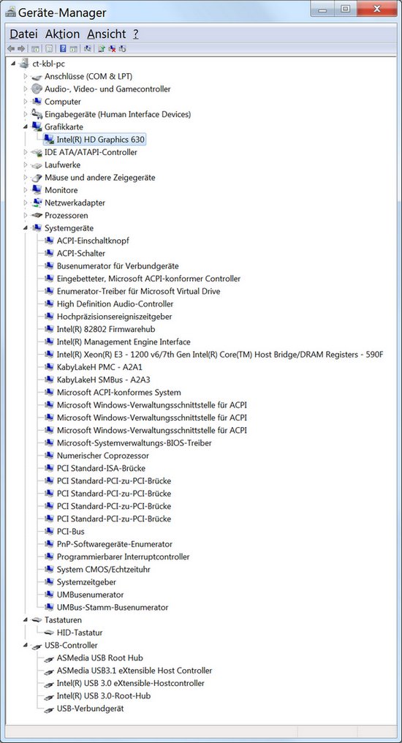Screen dimensions: 402x743
Task: Open the Ansicht menu
Action: pos(107,34)
